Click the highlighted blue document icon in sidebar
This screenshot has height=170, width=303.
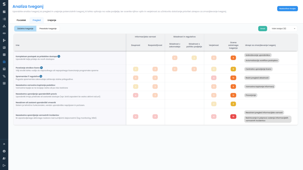4,62
